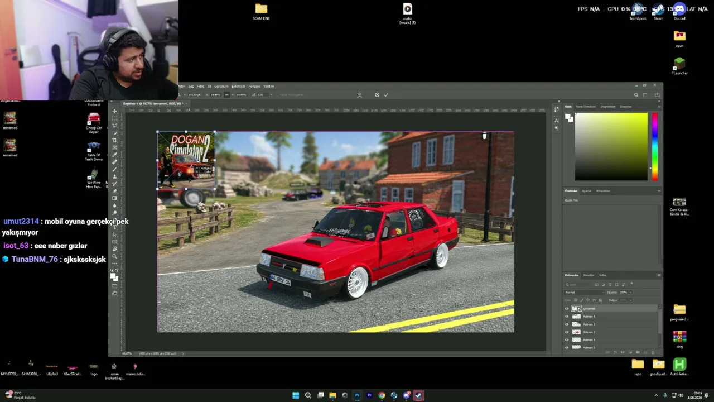Viewport: 714px width, 402px height.
Task: Select the Rectangular Marquee tool
Action: (x=114, y=118)
